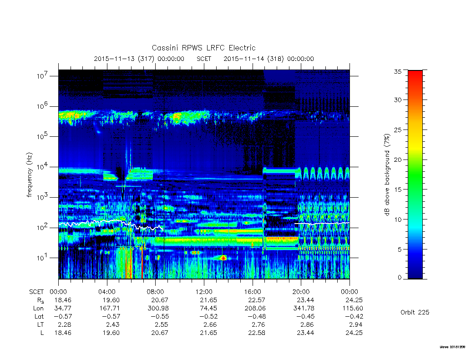Click the color bar label '0'
The height and width of the screenshot is (349, 466).
tap(400, 278)
